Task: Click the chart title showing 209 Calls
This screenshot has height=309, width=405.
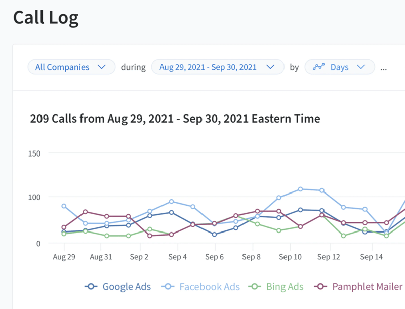Action: click(175, 119)
